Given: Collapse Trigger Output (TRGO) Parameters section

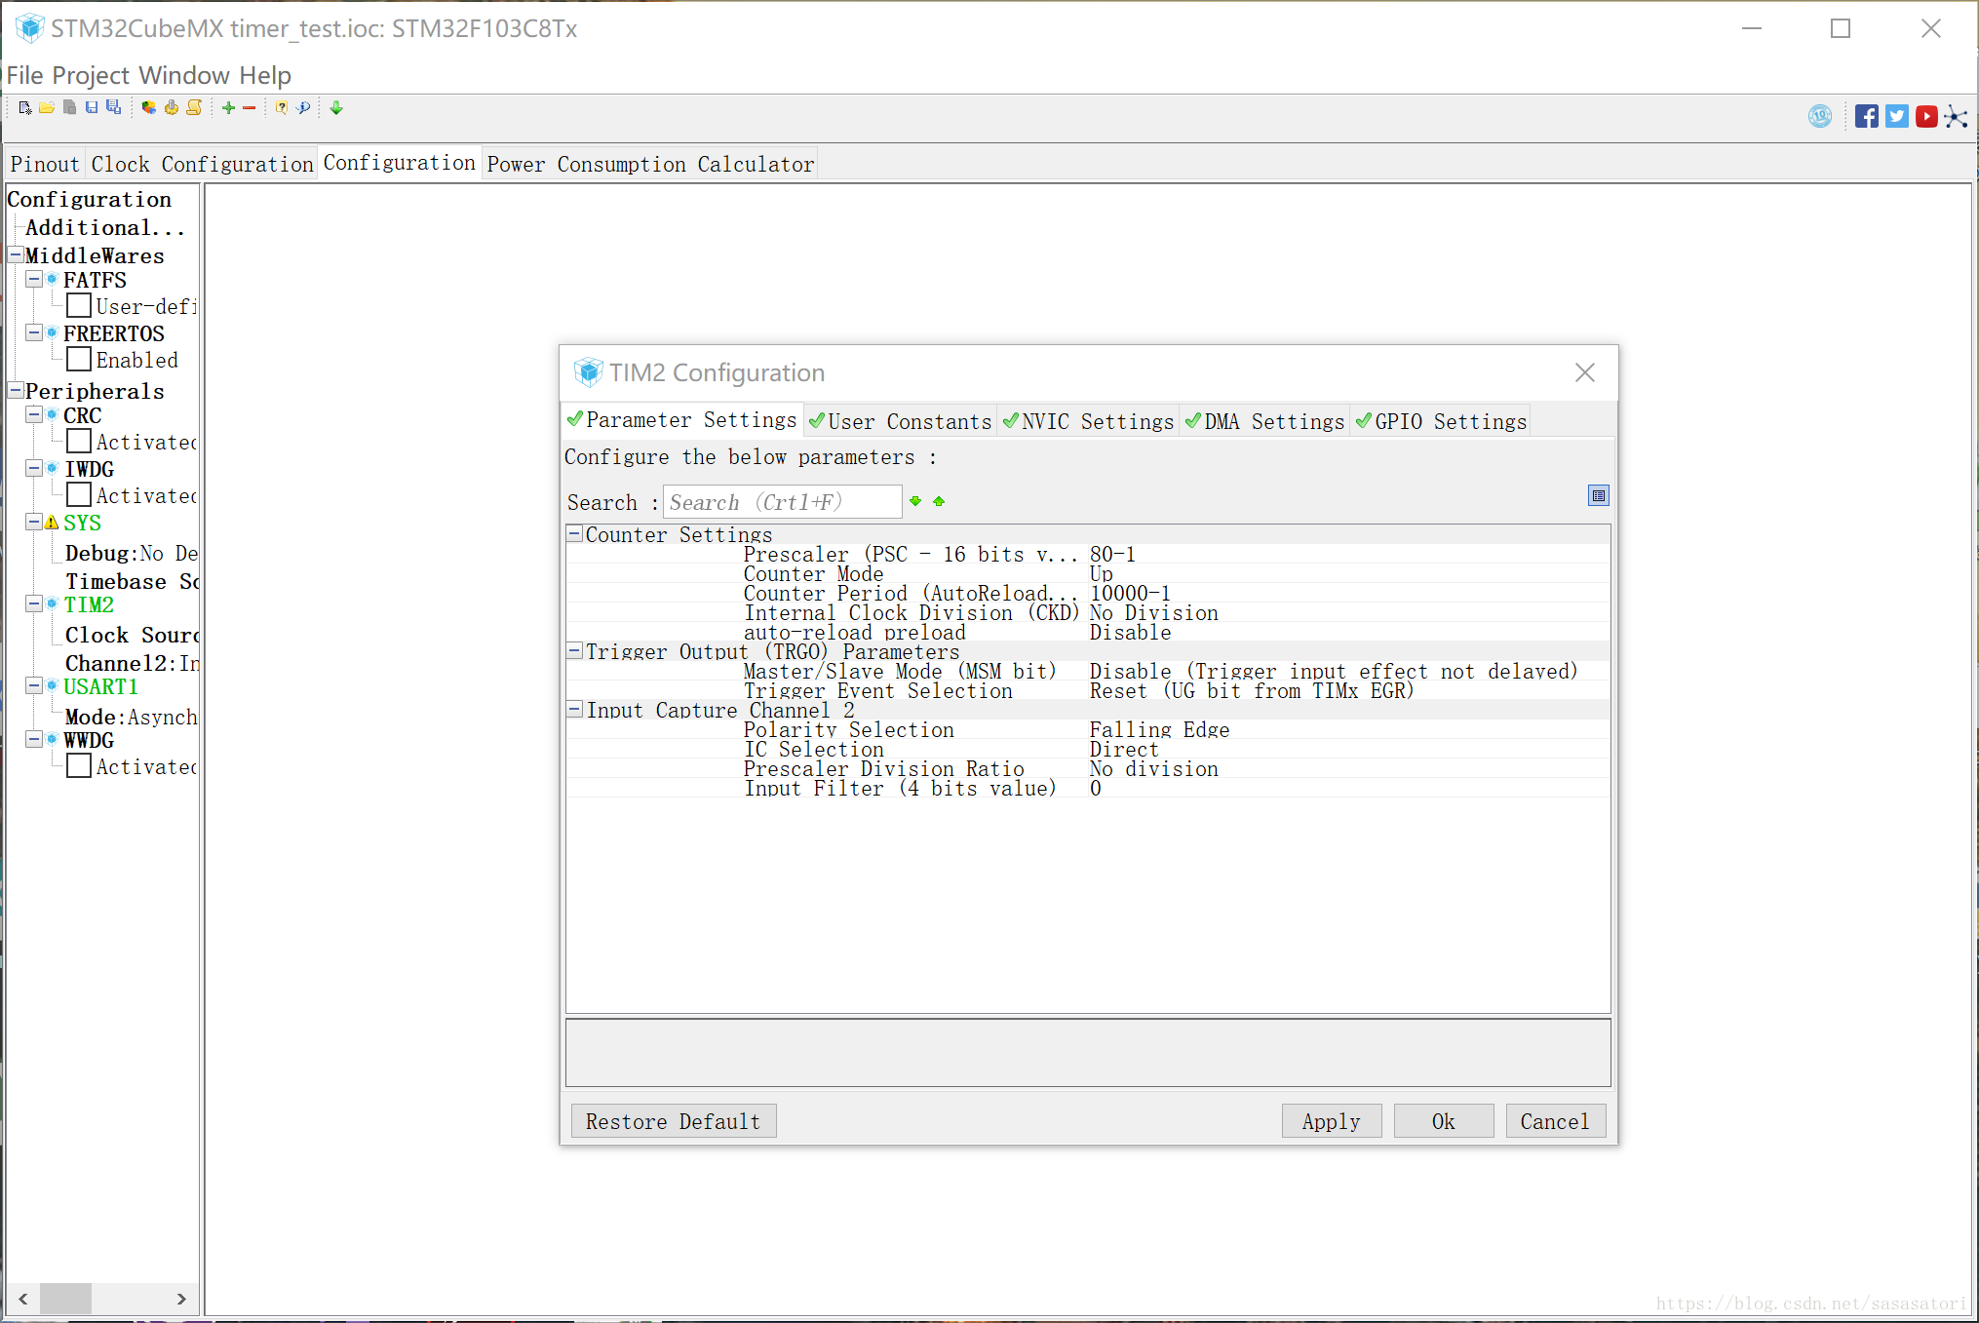Looking at the screenshot, I should [x=575, y=650].
